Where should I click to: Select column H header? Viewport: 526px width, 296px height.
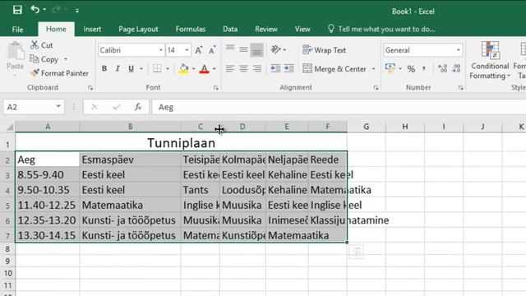click(x=405, y=127)
